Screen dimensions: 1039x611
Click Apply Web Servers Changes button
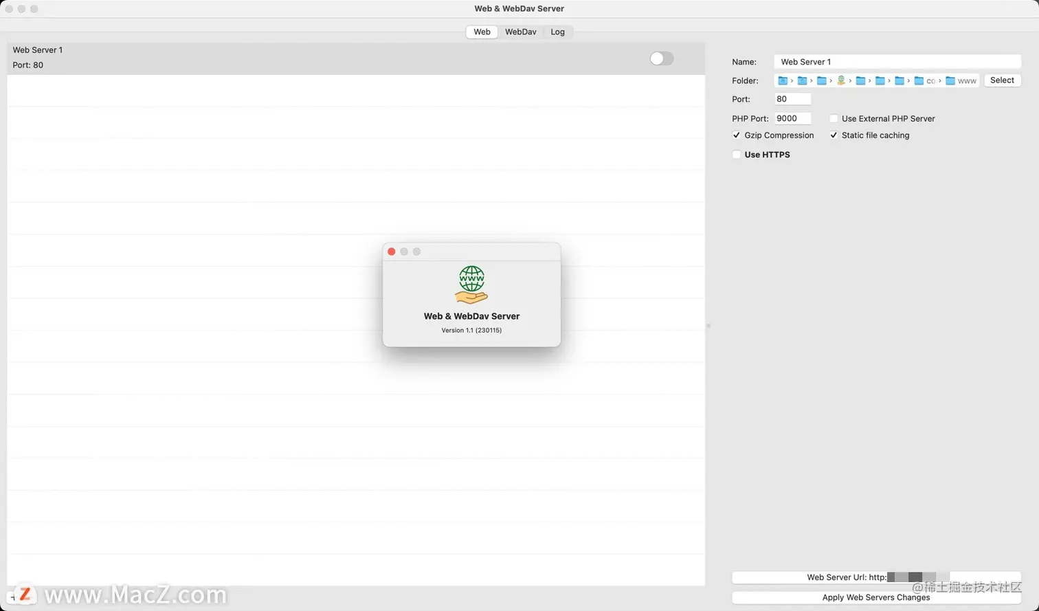point(876,597)
